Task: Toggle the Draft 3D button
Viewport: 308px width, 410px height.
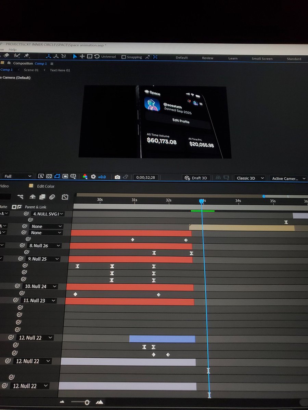Action: (196, 178)
